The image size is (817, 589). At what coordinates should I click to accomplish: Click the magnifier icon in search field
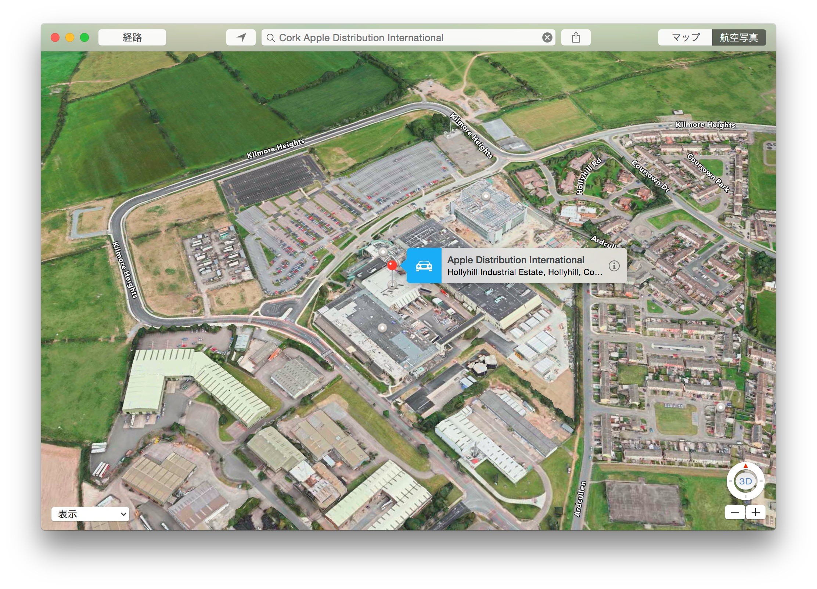[271, 38]
